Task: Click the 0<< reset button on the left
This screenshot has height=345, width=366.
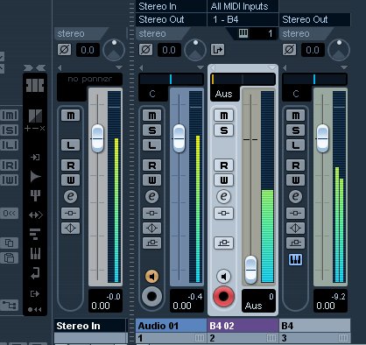Action: [x=10, y=213]
